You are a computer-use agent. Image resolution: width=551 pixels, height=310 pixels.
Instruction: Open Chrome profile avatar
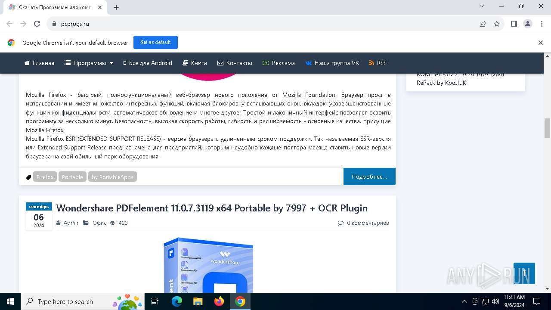click(528, 24)
